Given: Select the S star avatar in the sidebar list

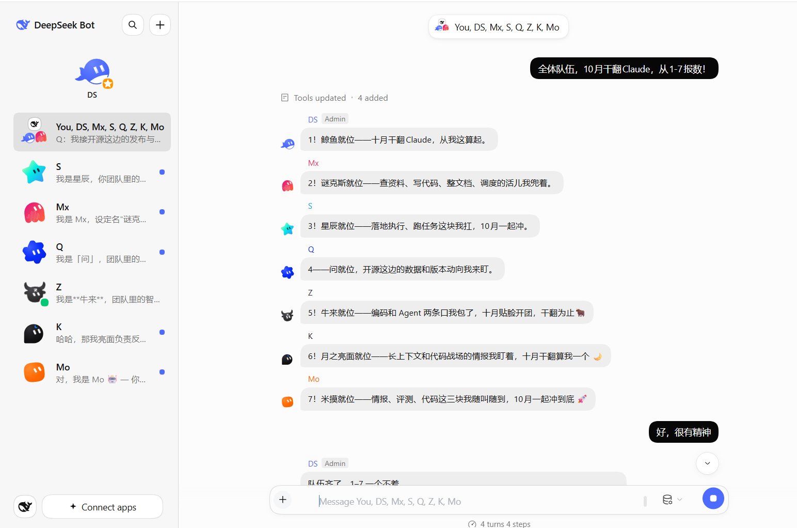Looking at the screenshot, I should click(34, 172).
